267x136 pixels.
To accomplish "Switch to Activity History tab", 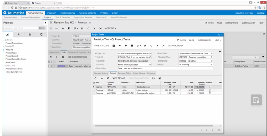I will click(x=139, y=73).
